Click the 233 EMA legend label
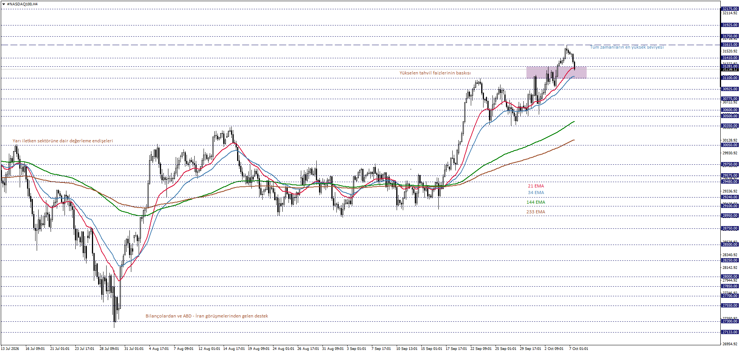 (x=536, y=212)
